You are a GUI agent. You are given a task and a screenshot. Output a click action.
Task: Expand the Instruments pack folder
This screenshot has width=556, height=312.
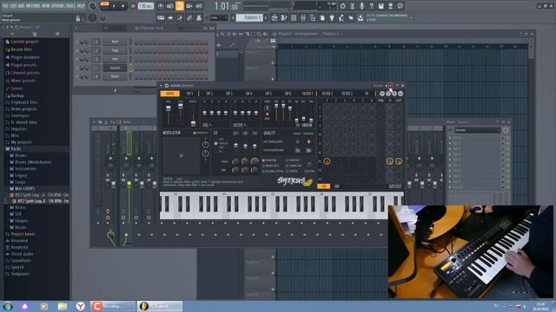25,169
